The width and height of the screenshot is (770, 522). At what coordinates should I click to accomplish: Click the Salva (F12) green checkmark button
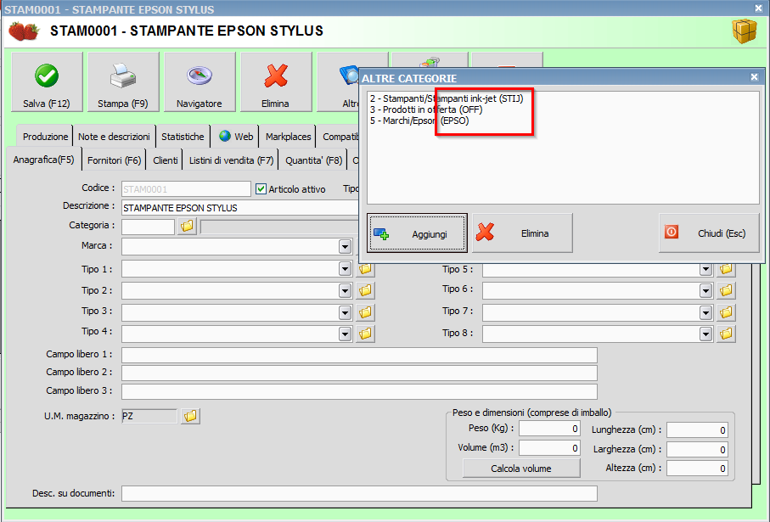(x=47, y=82)
